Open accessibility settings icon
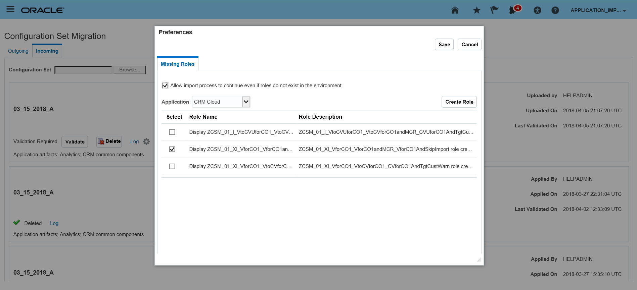Image resolution: width=637 pixels, height=290 pixels. click(537, 10)
